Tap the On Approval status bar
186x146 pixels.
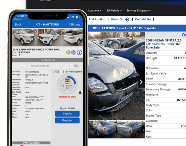pos(48,60)
